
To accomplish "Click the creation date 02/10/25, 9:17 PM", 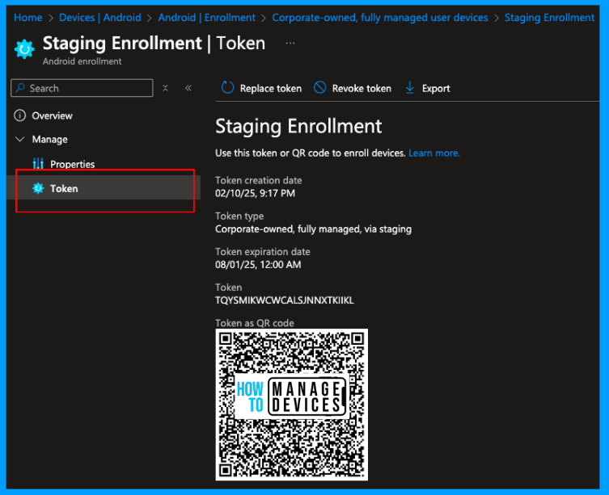I will point(256,193).
